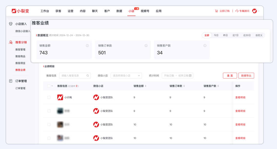Open the 小店 tab with 火爆 badge
This screenshot has height=149, width=277.
[x=131, y=12]
